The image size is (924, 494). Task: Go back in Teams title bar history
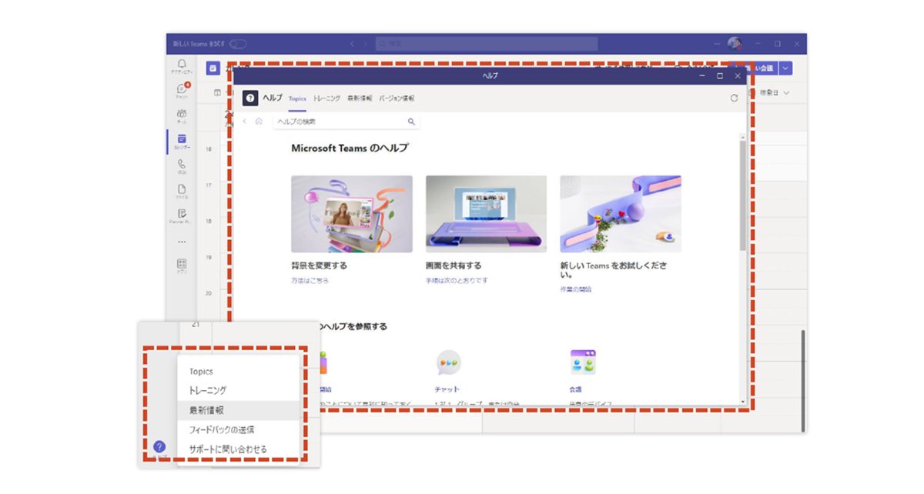353,44
